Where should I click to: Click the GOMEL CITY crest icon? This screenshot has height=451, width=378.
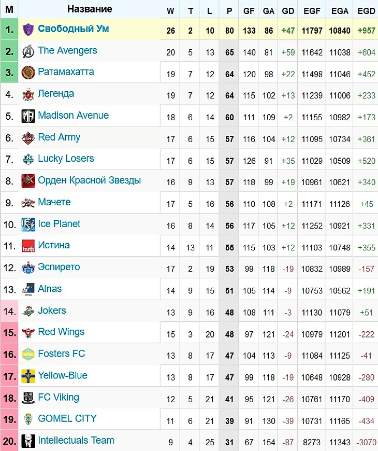coord(28,420)
